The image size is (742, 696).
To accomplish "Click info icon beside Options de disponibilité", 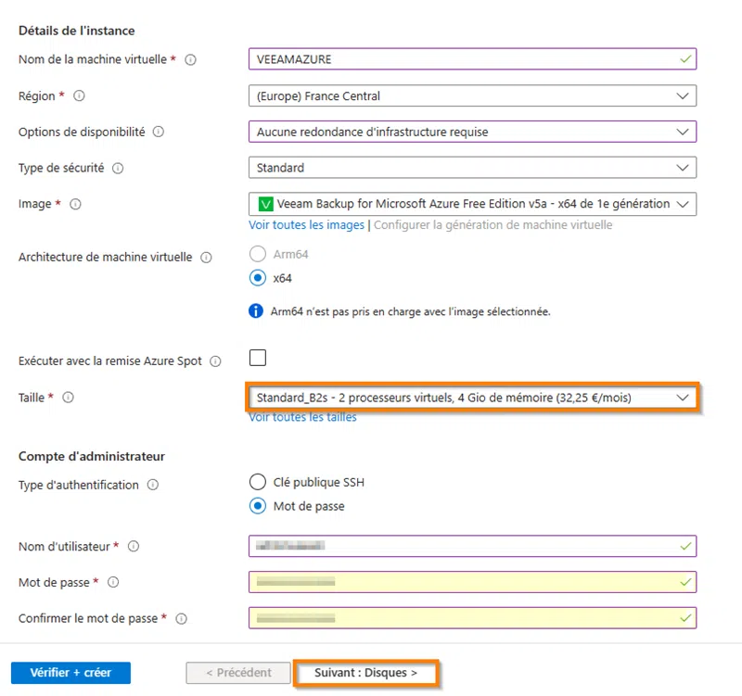I will pos(158,132).
